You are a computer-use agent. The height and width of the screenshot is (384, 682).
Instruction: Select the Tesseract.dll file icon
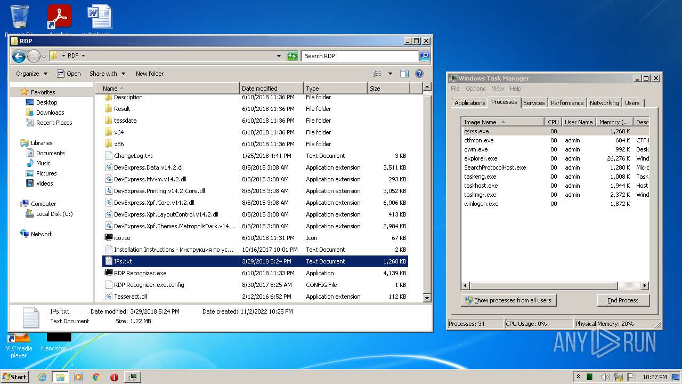109,297
